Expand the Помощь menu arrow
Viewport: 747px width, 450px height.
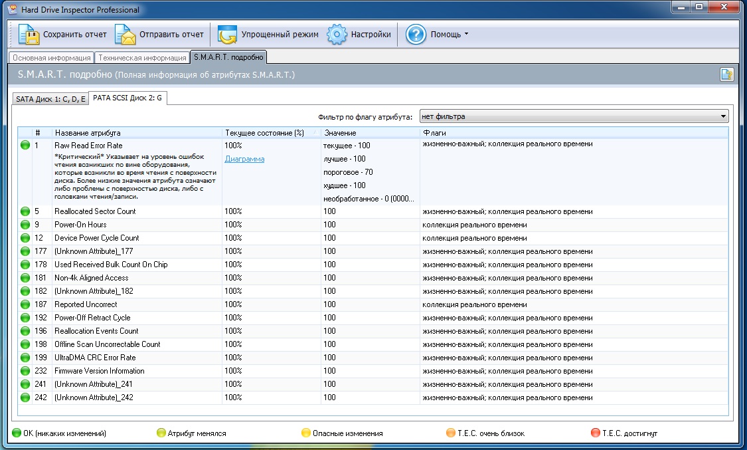466,35
